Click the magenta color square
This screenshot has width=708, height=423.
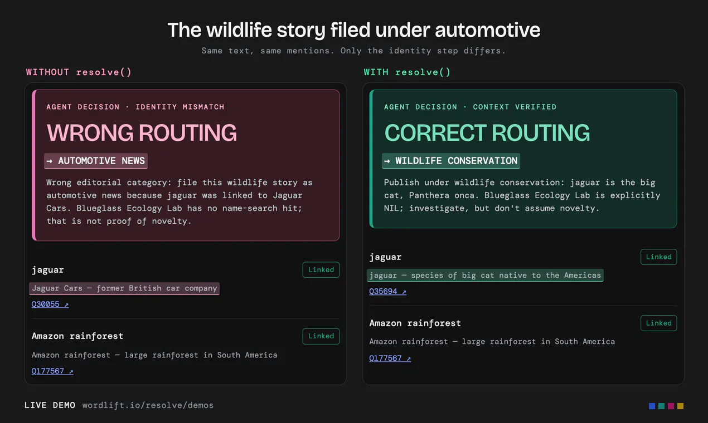[671, 406]
